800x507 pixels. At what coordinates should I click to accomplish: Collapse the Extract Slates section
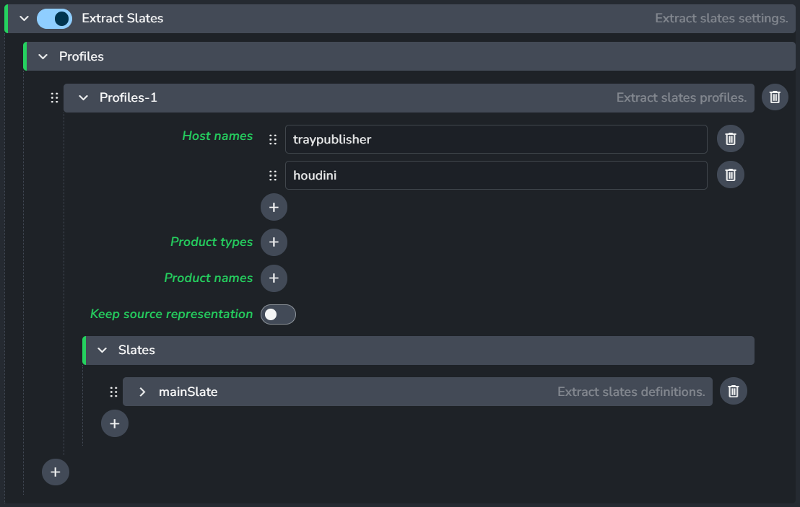25,19
